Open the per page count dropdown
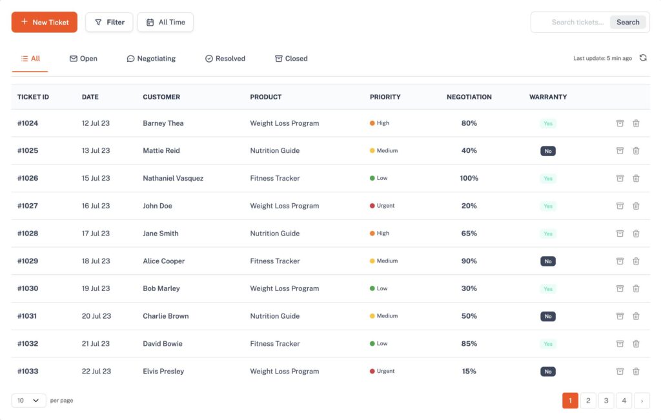The image size is (661, 420). [28, 401]
